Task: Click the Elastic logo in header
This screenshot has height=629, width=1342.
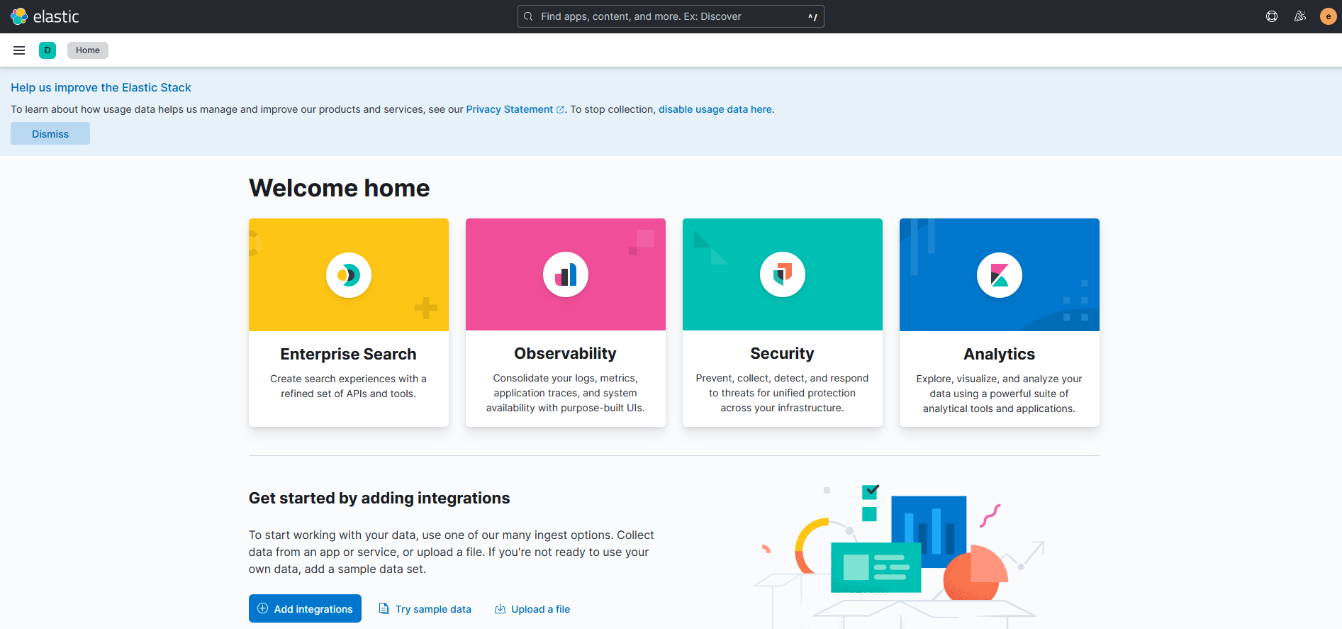Action: 45,16
